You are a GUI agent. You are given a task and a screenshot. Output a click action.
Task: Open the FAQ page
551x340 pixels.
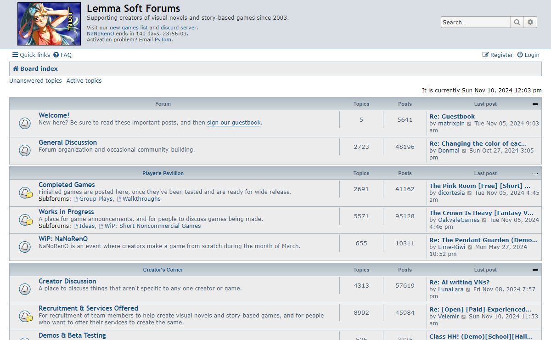[x=62, y=55]
